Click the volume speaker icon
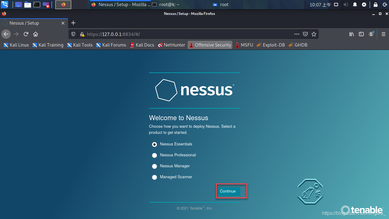Image resolution: width=389 pixels, height=219 pixels. [x=346, y=5]
